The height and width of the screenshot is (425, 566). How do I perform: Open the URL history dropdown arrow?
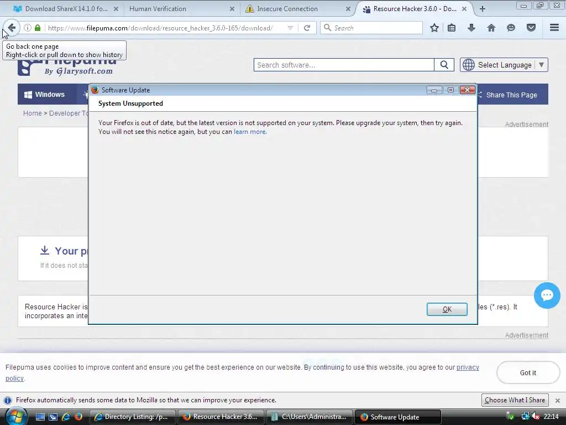[x=290, y=28]
